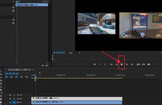Toggle the lock on track V2
This screenshot has width=162, height=105.
10,99
